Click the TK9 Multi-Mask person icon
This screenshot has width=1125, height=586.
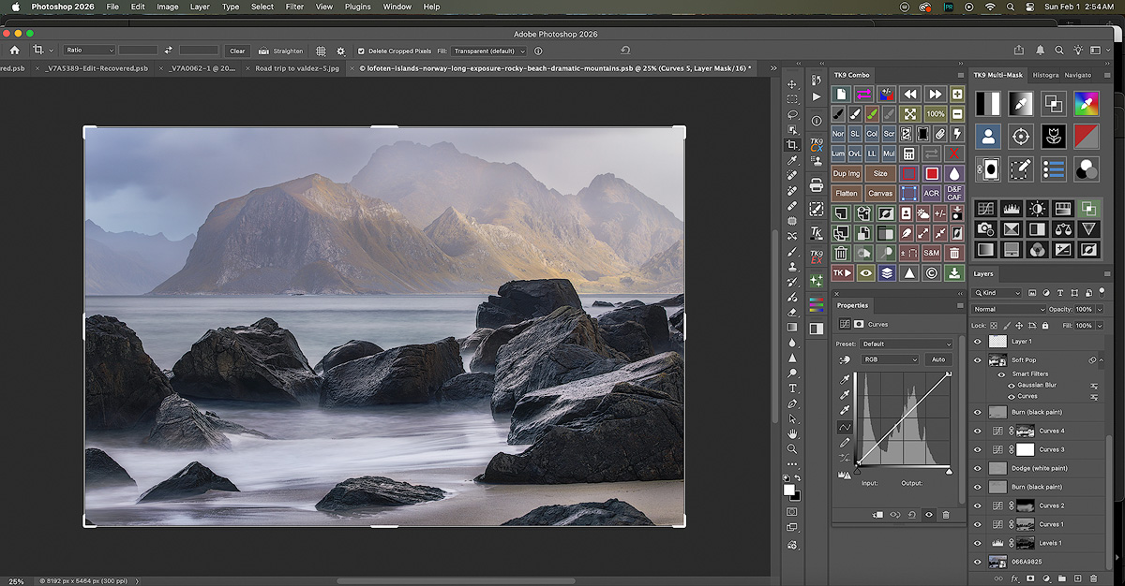tap(988, 137)
